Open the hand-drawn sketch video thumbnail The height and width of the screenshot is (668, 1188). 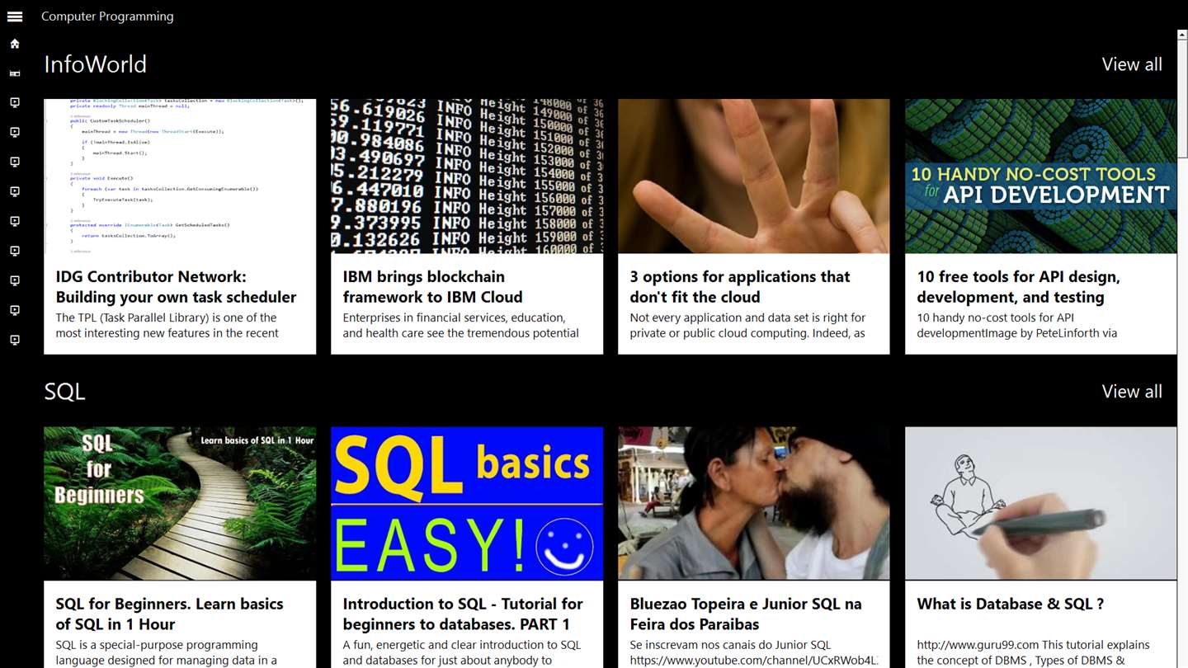pyautogui.click(x=1041, y=503)
